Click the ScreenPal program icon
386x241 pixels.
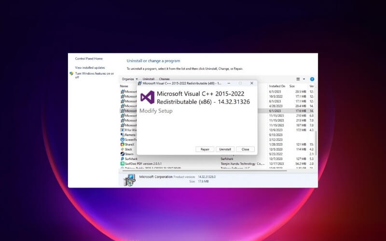pos(123,139)
